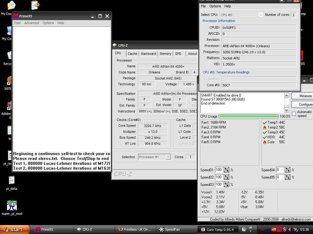Switch to the Freebies Firefox taskbar window
The image size is (313, 234).
pos(135,229)
